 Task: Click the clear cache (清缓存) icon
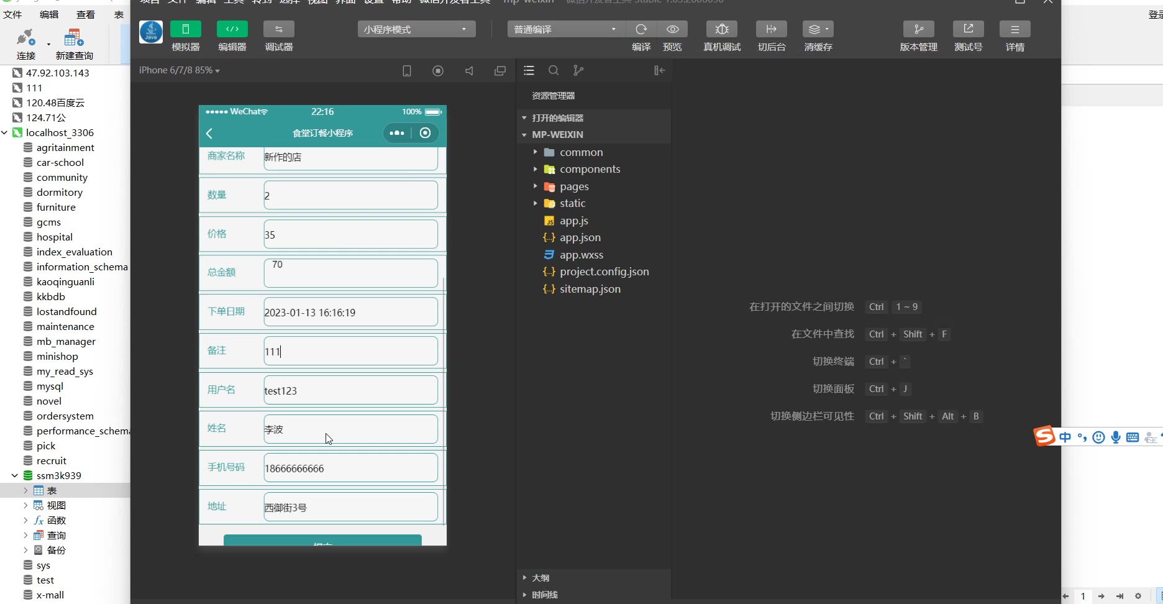tap(818, 29)
